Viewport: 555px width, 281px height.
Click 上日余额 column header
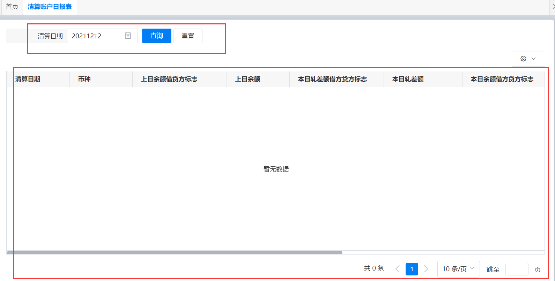pos(258,79)
